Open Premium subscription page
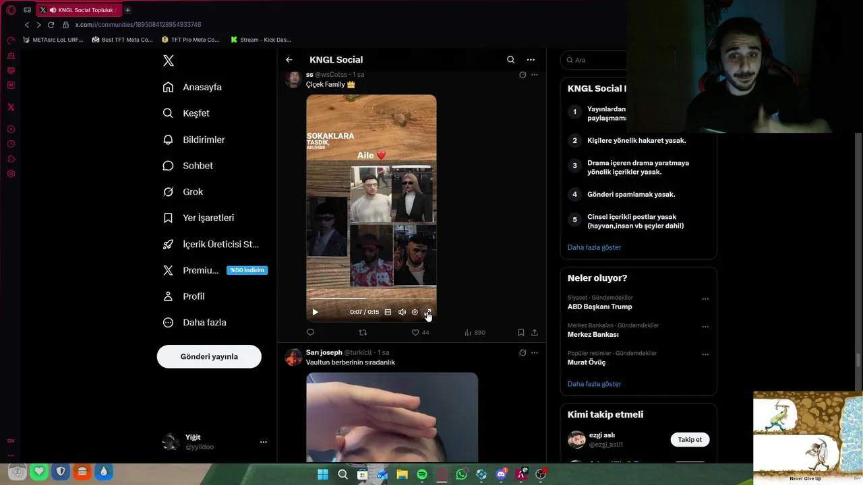Image resolution: width=863 pixels, height=485 pixels. tap(215, 270)
